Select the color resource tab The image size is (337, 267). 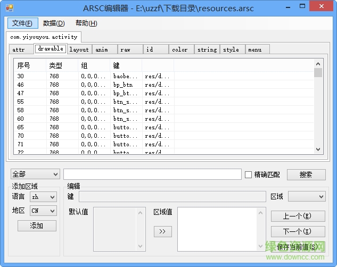coord(180,49)
